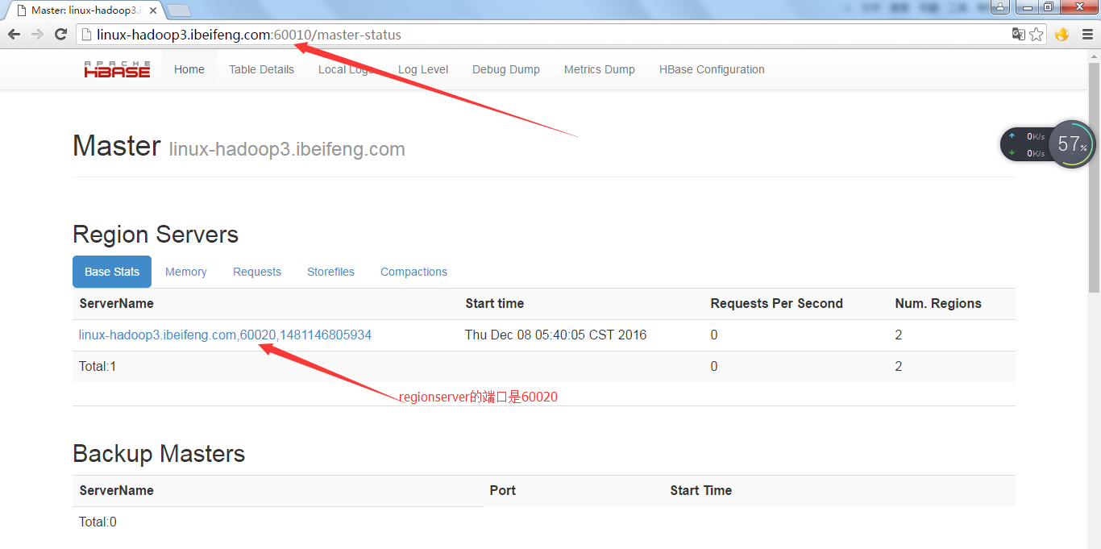Switch to the Storefiles tab
Viewport: 1101px width, 549px height.
point(330,272)
